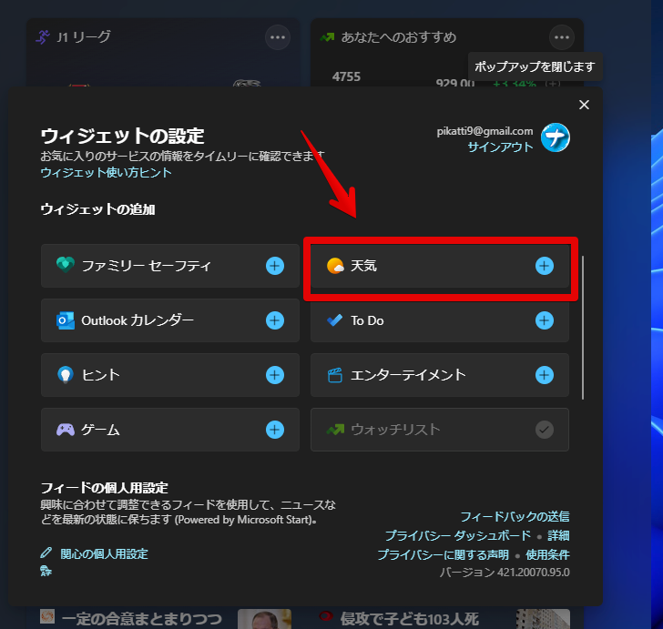This screenshot has height=629, width=663.
Task: Open J1 リーグ widget more options
Action: (278, 37)
